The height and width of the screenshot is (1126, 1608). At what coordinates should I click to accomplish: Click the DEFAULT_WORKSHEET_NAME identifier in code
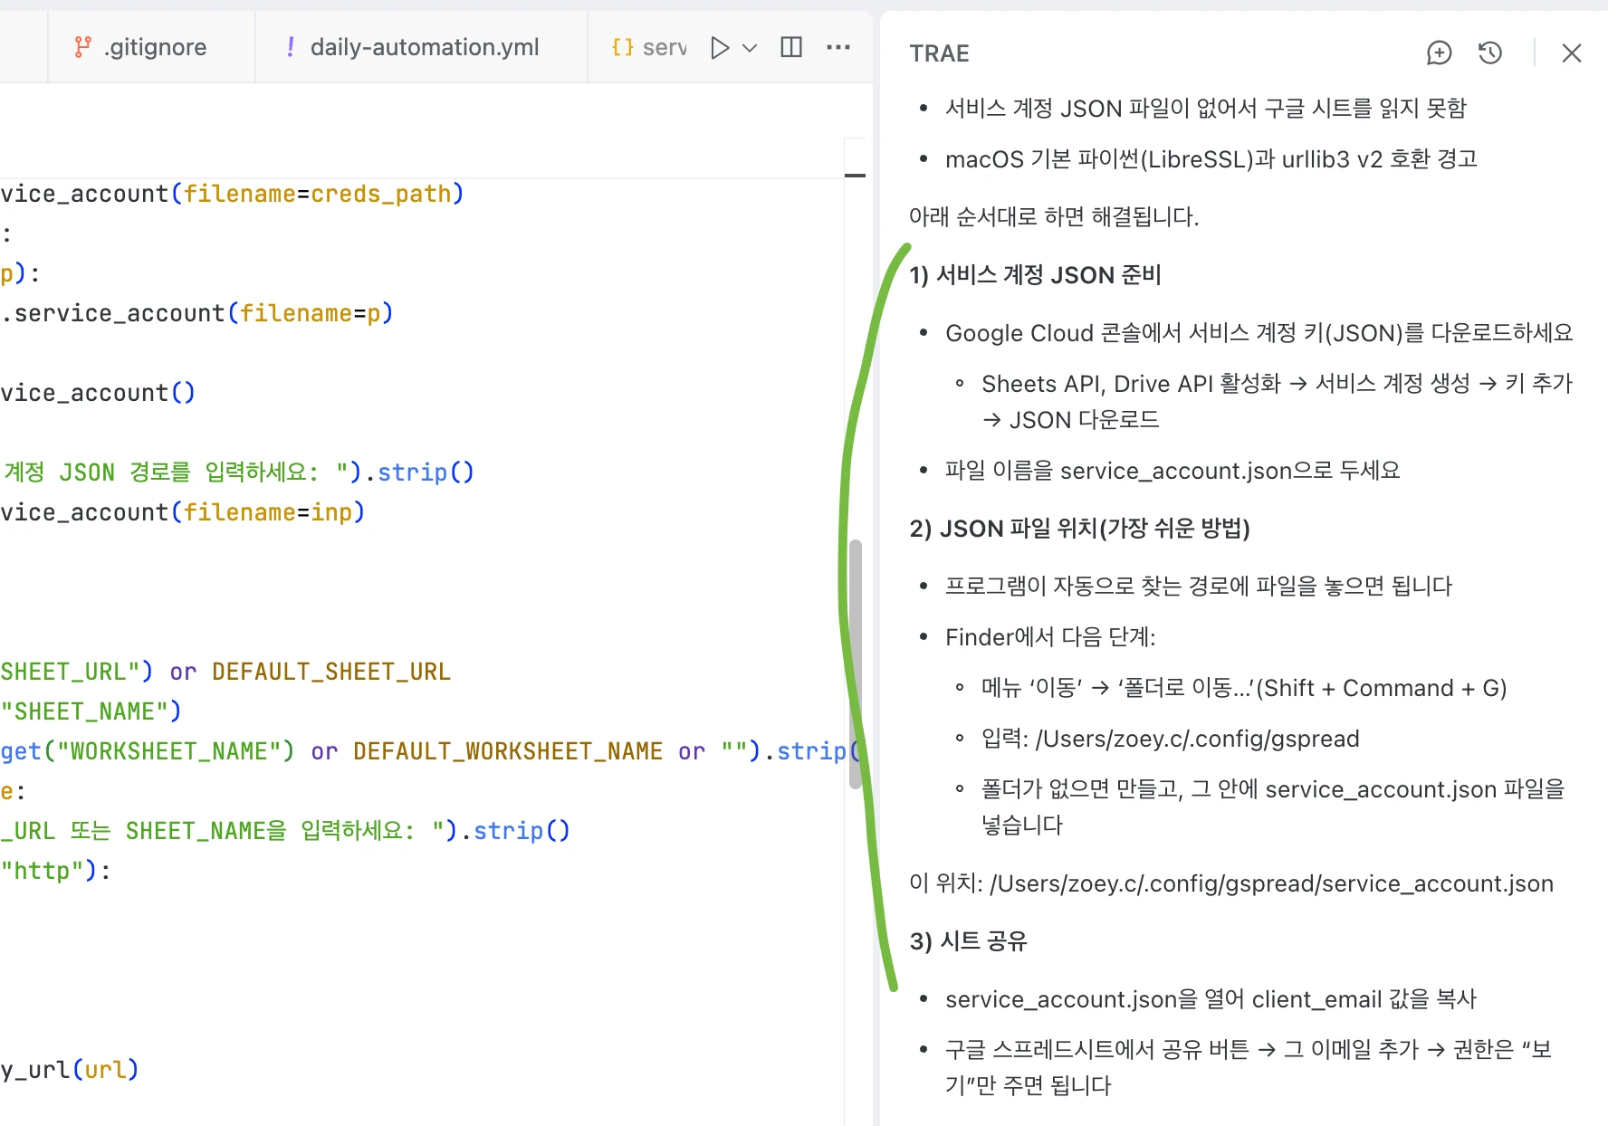tap(507, 751)
